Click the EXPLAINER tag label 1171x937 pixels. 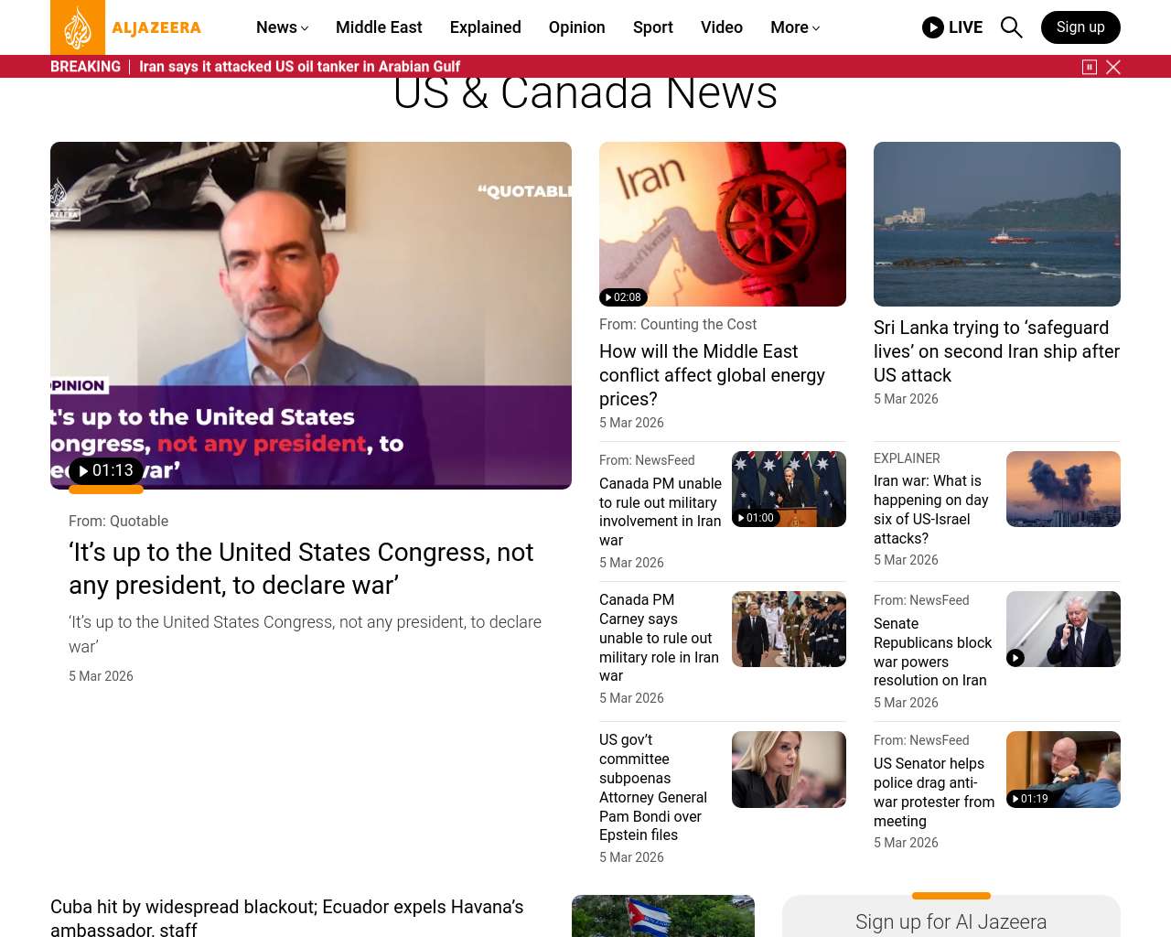(907, 458)
